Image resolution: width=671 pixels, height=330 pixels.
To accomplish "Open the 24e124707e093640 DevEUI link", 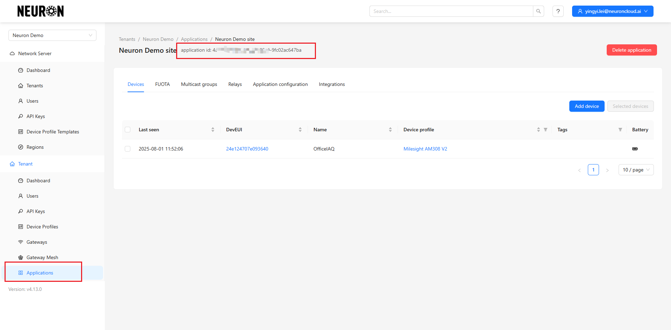I will (x=247, y=149).
